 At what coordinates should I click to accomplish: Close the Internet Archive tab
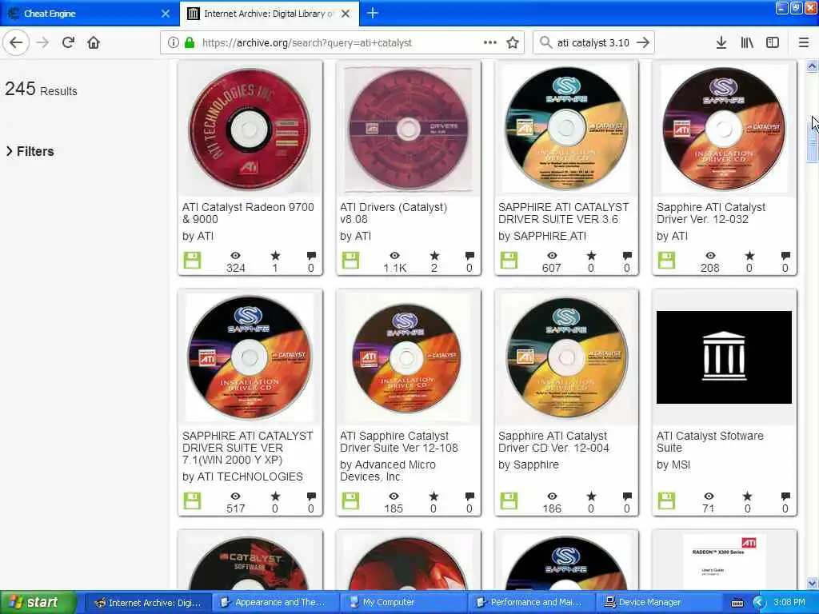pos(346,14)
